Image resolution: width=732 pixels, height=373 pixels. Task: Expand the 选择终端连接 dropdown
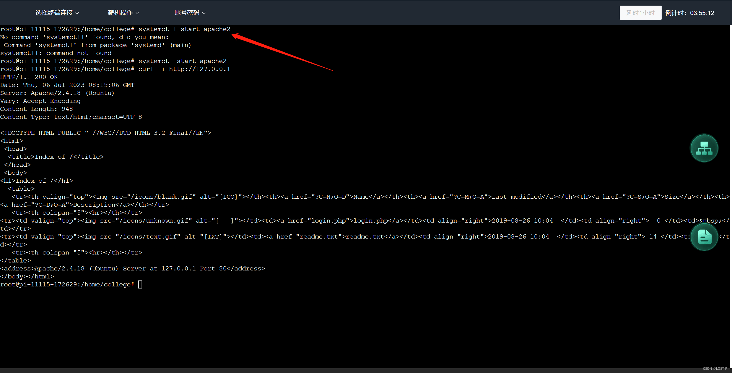(57, 13)
